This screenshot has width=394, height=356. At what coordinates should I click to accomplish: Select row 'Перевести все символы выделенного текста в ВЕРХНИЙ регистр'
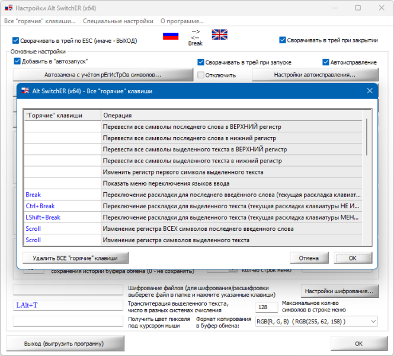193,150
